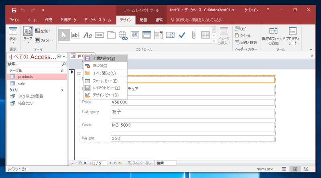Choose the Navigation Control icon
The height and width of the screenshot is (178, 321).
[x=146, y=35]
